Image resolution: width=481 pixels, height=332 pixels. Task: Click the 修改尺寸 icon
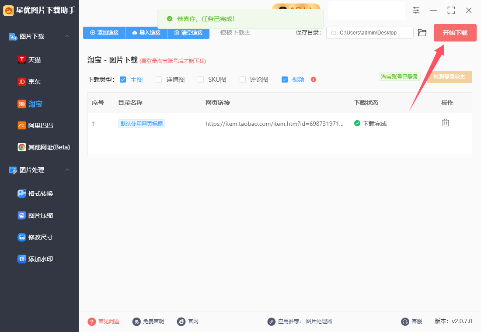pyautogui.click(x=22, y=237)
